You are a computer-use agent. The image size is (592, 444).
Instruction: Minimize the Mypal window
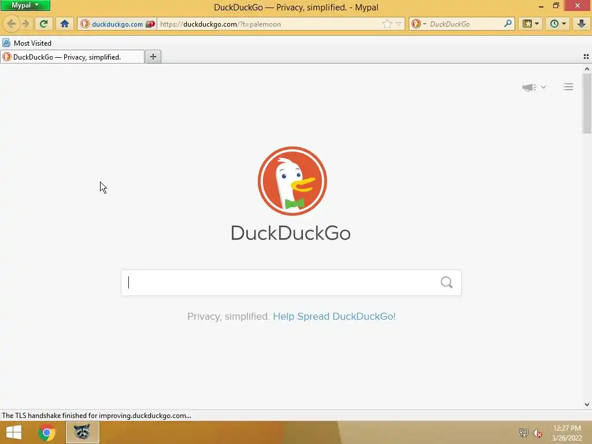(541, 6)
